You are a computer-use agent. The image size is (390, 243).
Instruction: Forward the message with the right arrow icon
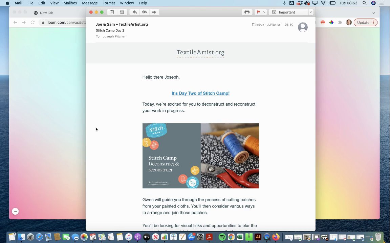154,12
